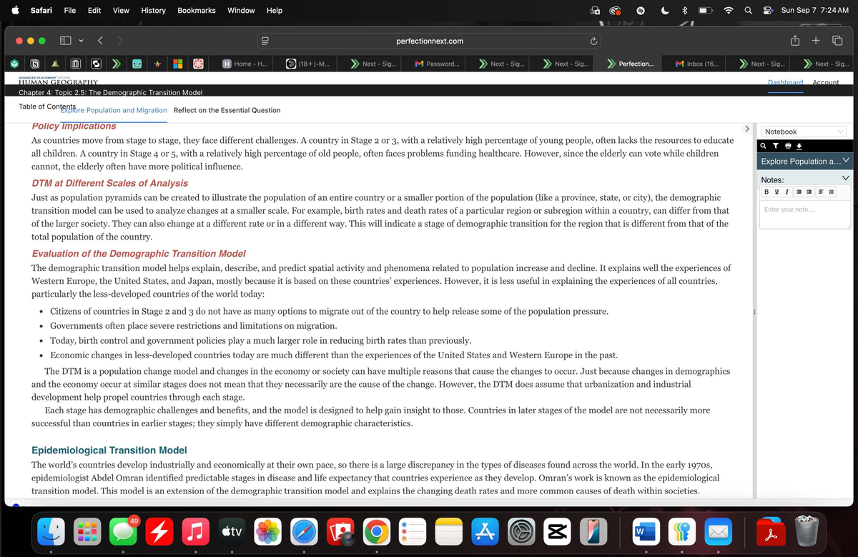Open the Notebook dropdown
Image resolution: width=858 pixels, height=557 pixels.
tap(804, 132)
